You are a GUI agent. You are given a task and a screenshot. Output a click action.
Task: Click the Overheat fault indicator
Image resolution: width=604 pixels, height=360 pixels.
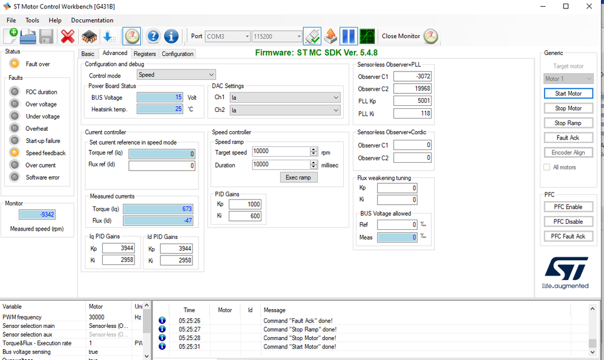point(15,128)
